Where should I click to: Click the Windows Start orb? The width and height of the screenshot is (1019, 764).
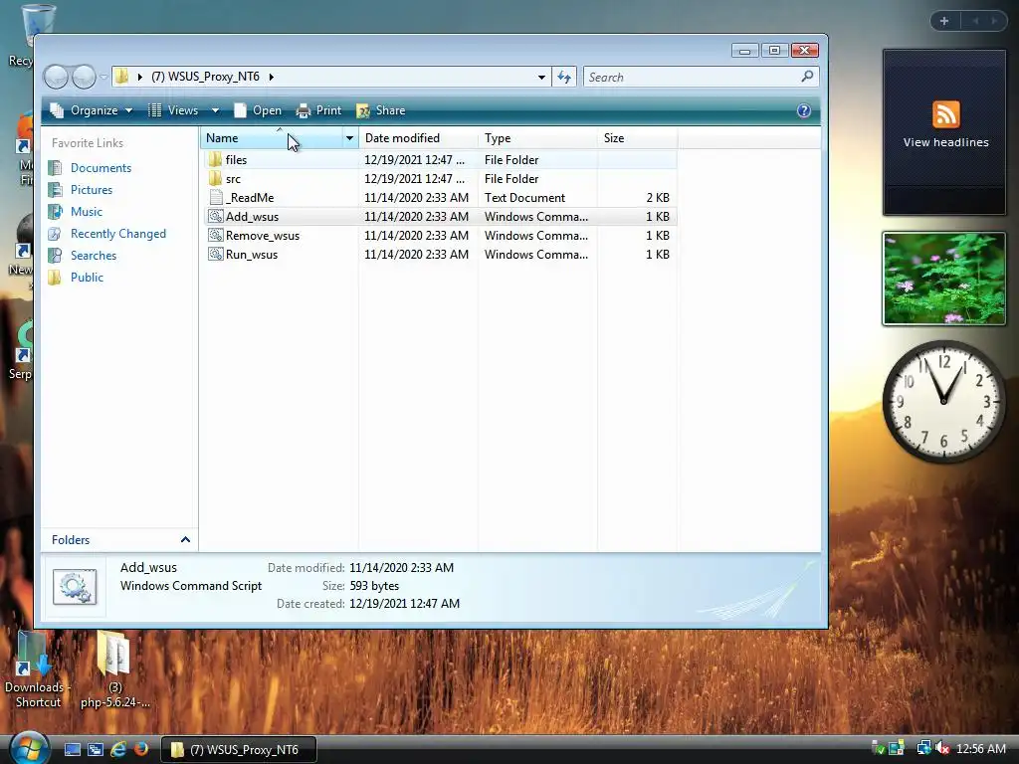[x=29, y=747]
